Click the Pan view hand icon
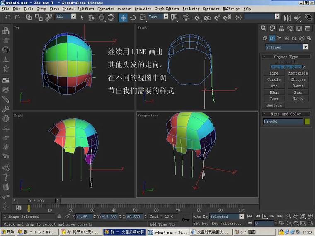 click(x=296, y=223)
